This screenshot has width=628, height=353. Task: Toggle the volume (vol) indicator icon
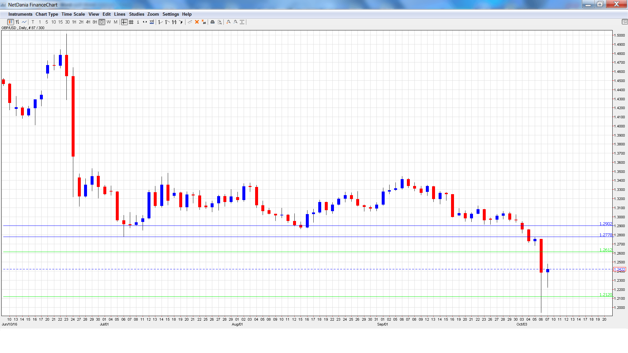click(x=152, y=22)
